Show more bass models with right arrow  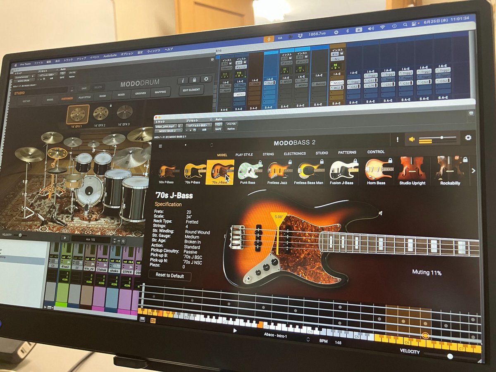[474, 170]
